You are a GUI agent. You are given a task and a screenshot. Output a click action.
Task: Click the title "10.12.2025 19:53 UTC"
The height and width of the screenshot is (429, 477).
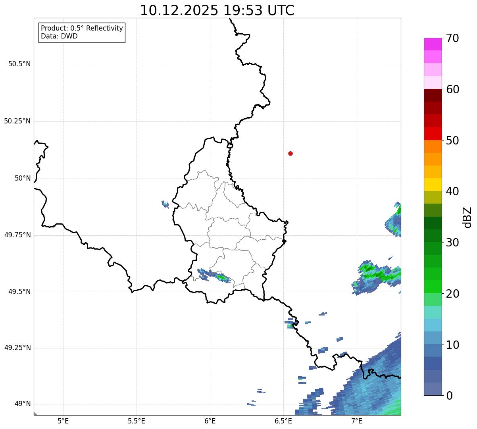[217, 10]
